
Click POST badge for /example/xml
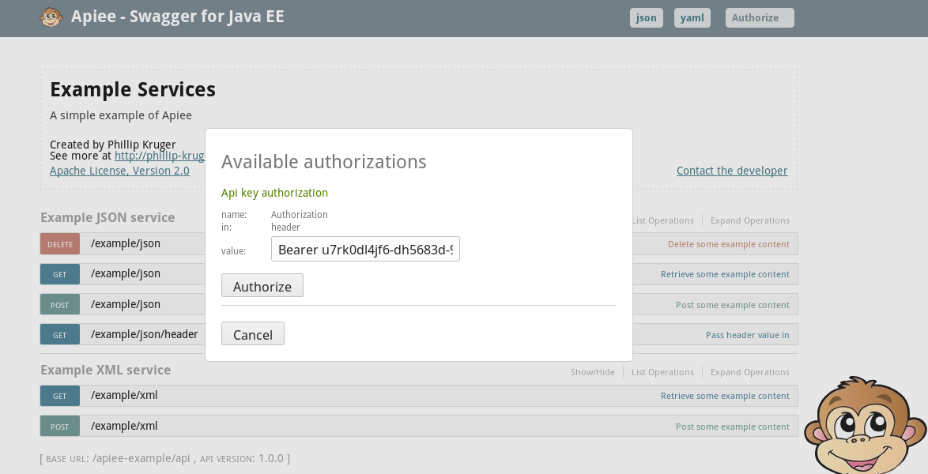point(60,426)
